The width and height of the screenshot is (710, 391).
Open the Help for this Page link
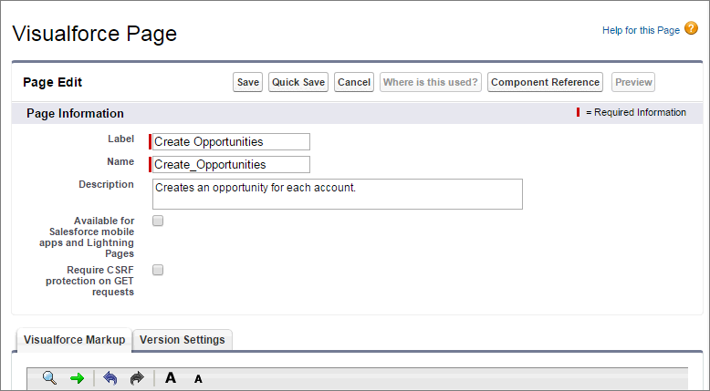click(641, 30)
